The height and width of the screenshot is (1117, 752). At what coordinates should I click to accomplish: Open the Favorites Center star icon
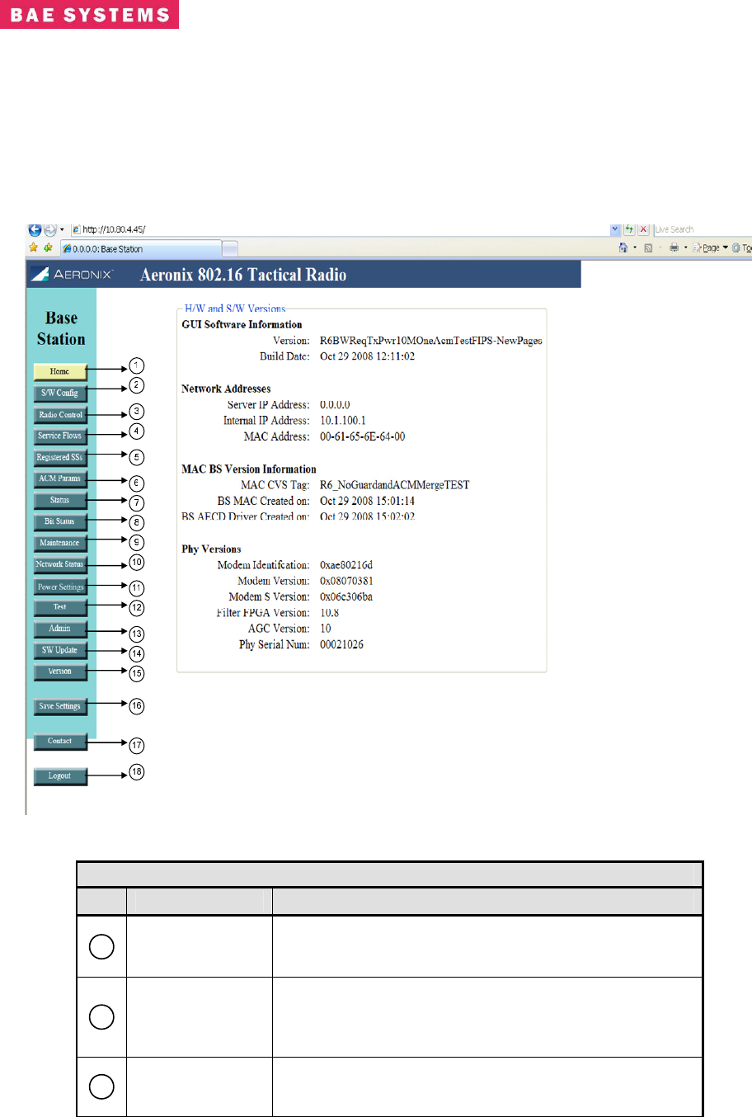pyautogui.click(x=34, y=247)
